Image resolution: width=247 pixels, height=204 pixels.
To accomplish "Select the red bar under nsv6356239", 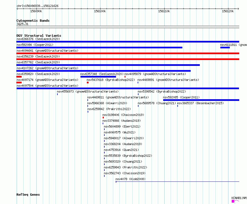I will tap(128, 59).
